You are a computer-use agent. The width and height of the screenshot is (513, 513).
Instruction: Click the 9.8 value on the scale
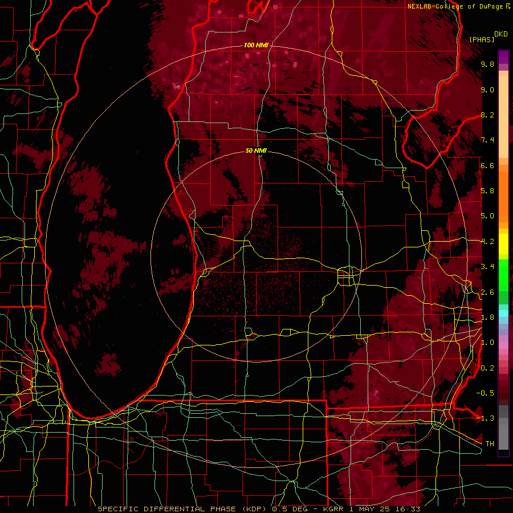[x=487, y=64]
